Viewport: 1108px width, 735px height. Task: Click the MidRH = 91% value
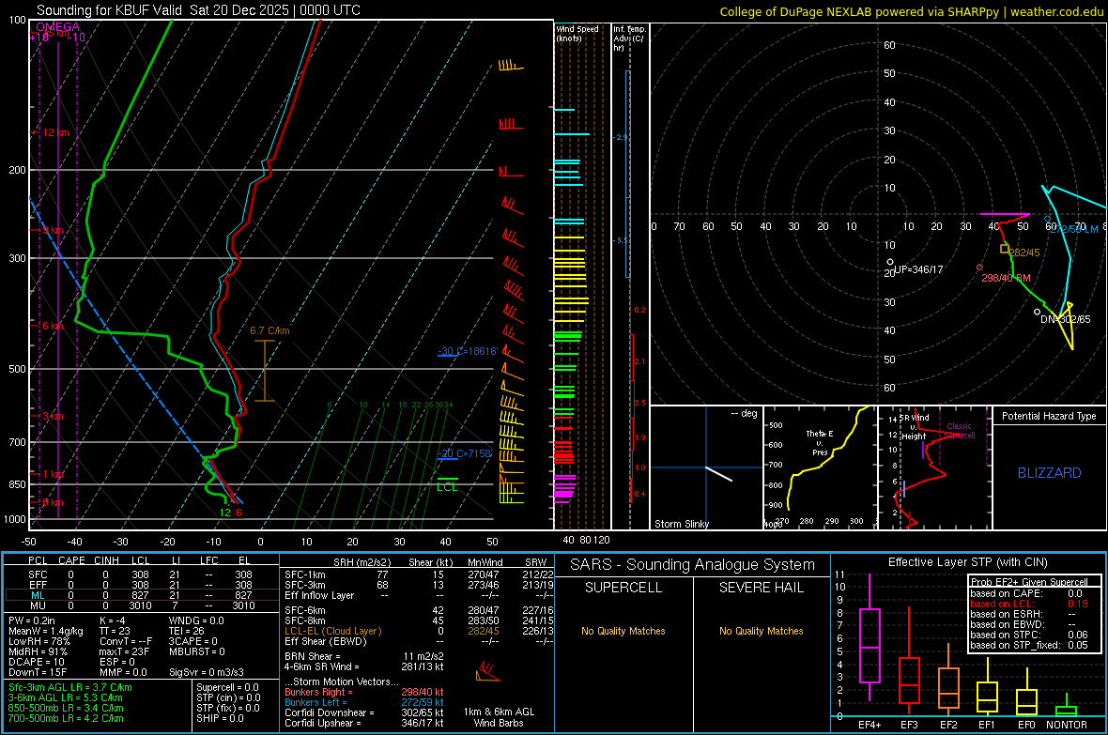(38, 651)
